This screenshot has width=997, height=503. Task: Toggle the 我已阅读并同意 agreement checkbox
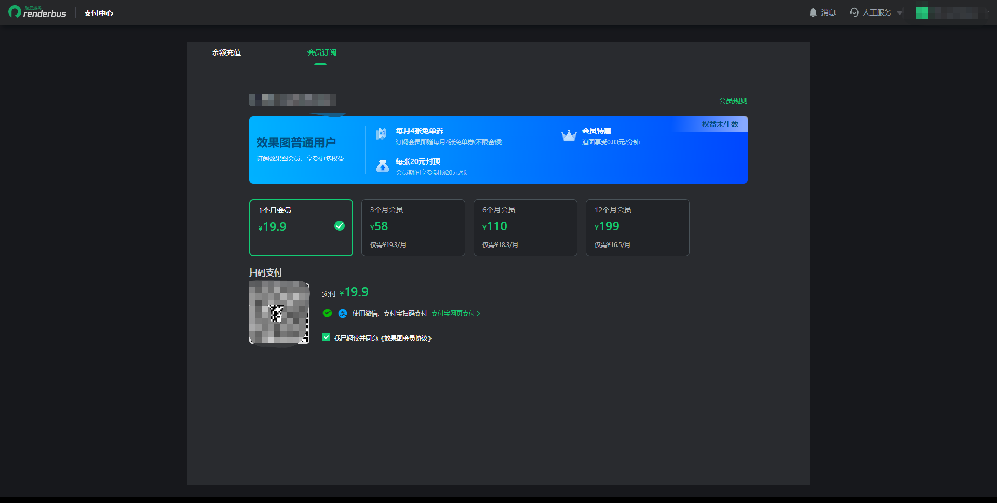click(326, 337)
